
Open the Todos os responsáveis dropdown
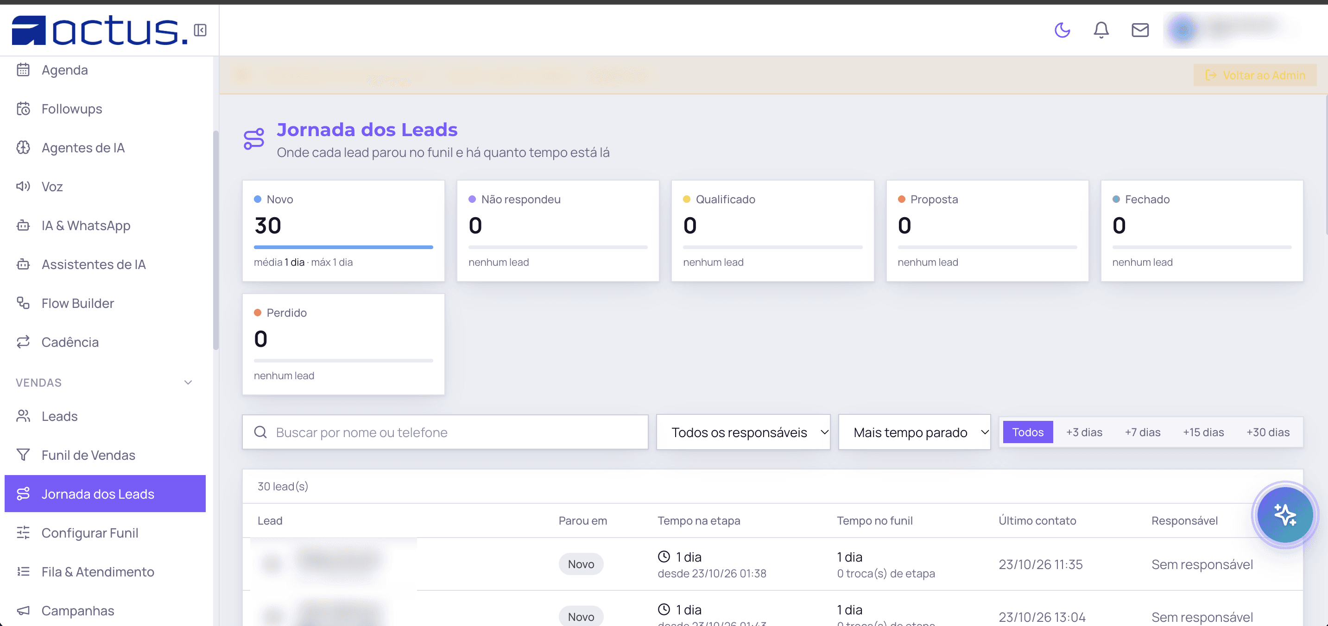(x=743, y=432)
